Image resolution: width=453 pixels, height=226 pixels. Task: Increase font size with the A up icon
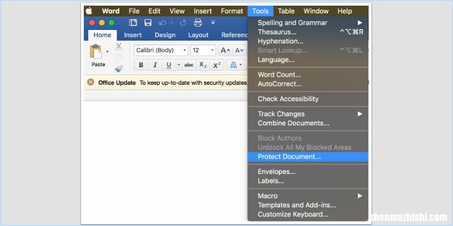tap(225, 50)
